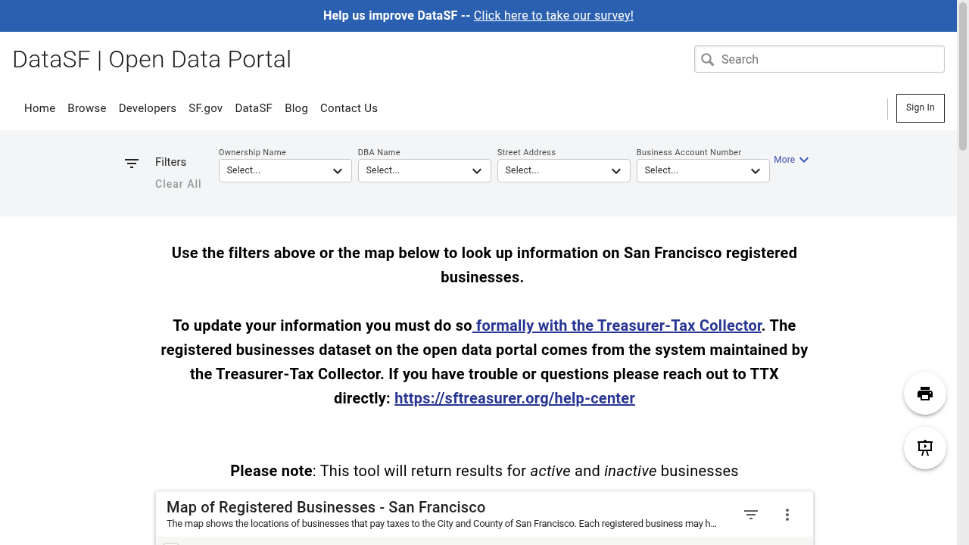Image resolution: width=969 pixels, height=545 pixels.
Task: Go to Home menu item
Action: click(39, 108)
